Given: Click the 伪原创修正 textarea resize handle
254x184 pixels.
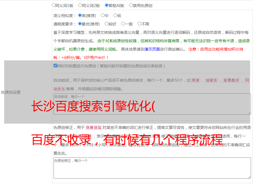Looking at the screenshot, I should pyautogui.click(x=249, y=177).
